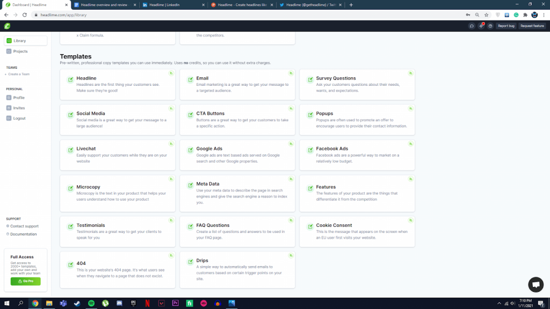Screen dimensions: 550x309
Task: Open the chat bubble icon in the top bar
Action: (472, 26)
